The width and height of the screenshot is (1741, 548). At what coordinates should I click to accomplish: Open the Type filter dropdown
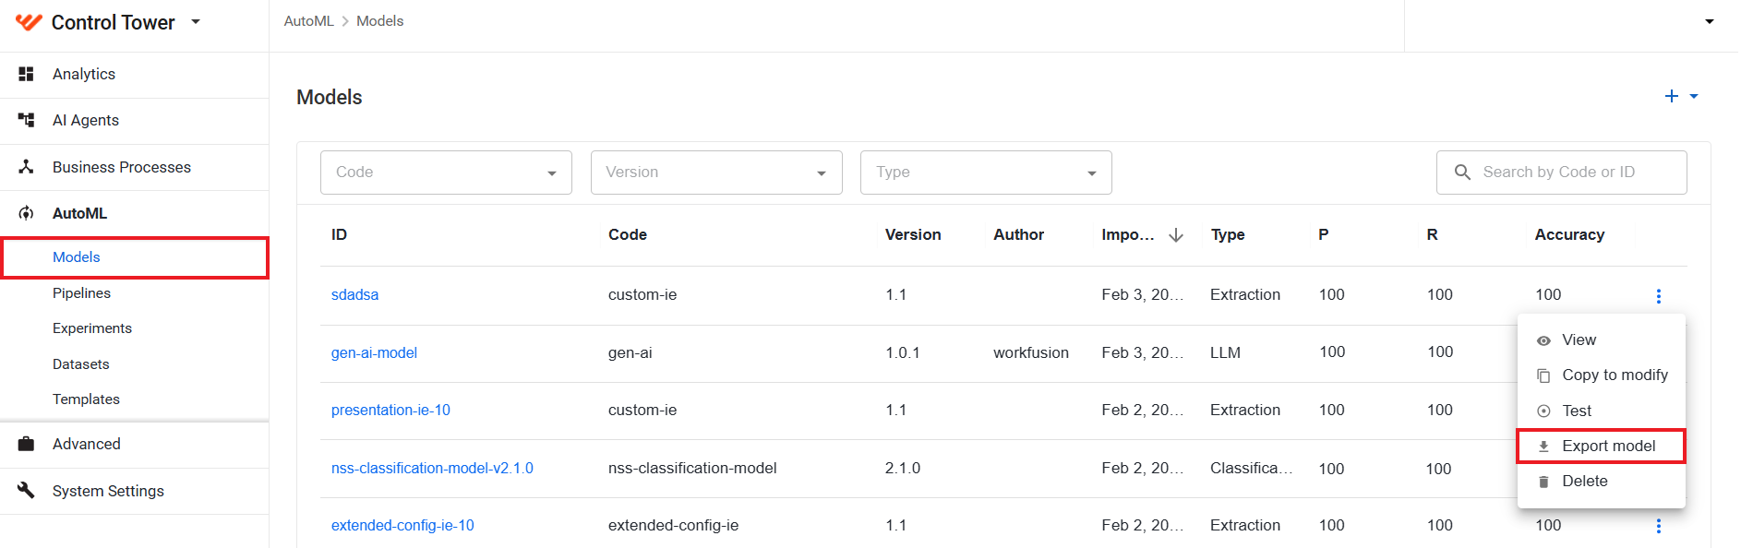click(x=986, y=173)
